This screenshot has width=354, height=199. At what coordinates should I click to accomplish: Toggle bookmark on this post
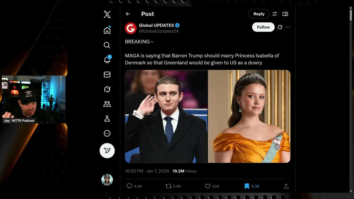247,186
